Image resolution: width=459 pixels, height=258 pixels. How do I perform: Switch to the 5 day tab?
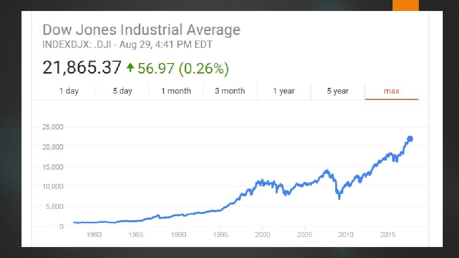(122, 91)
